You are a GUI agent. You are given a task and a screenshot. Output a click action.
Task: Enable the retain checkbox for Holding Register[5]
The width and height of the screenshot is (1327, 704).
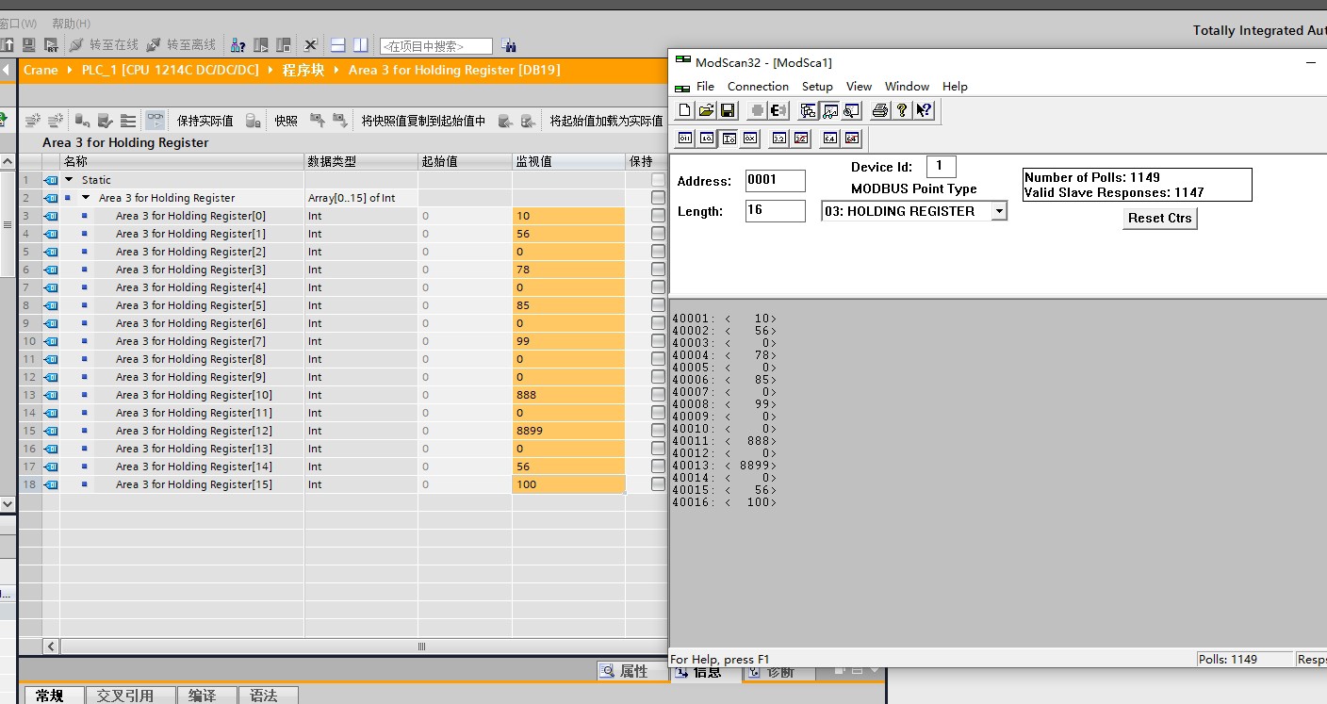tap(656, 305)
